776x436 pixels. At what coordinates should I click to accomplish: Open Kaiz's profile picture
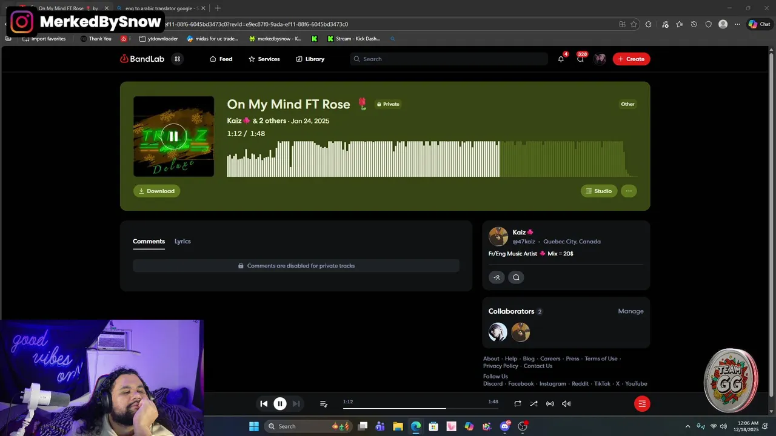pos(498,237)
